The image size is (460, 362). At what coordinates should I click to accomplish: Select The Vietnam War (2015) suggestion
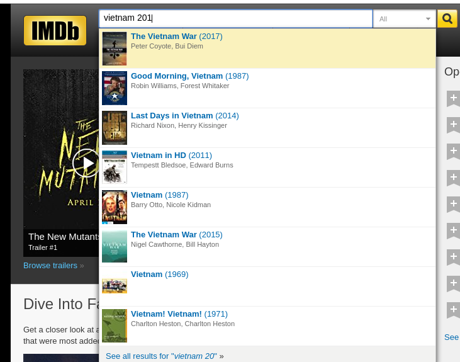coord(267,247)
